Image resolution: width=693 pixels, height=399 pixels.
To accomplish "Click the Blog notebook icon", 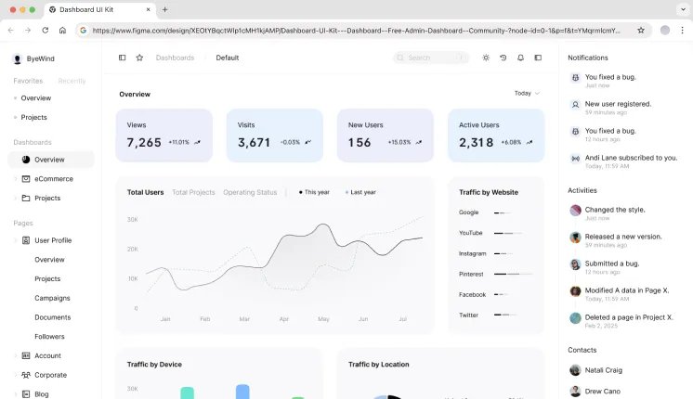I will (x=26, y=393).
